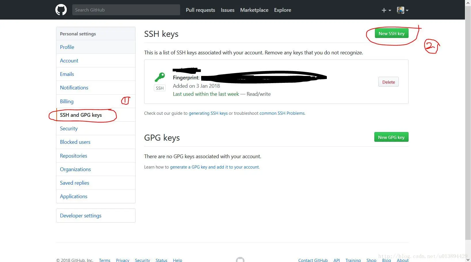
Task: Open Contact GitHub footer link
Action: (313, 260)
